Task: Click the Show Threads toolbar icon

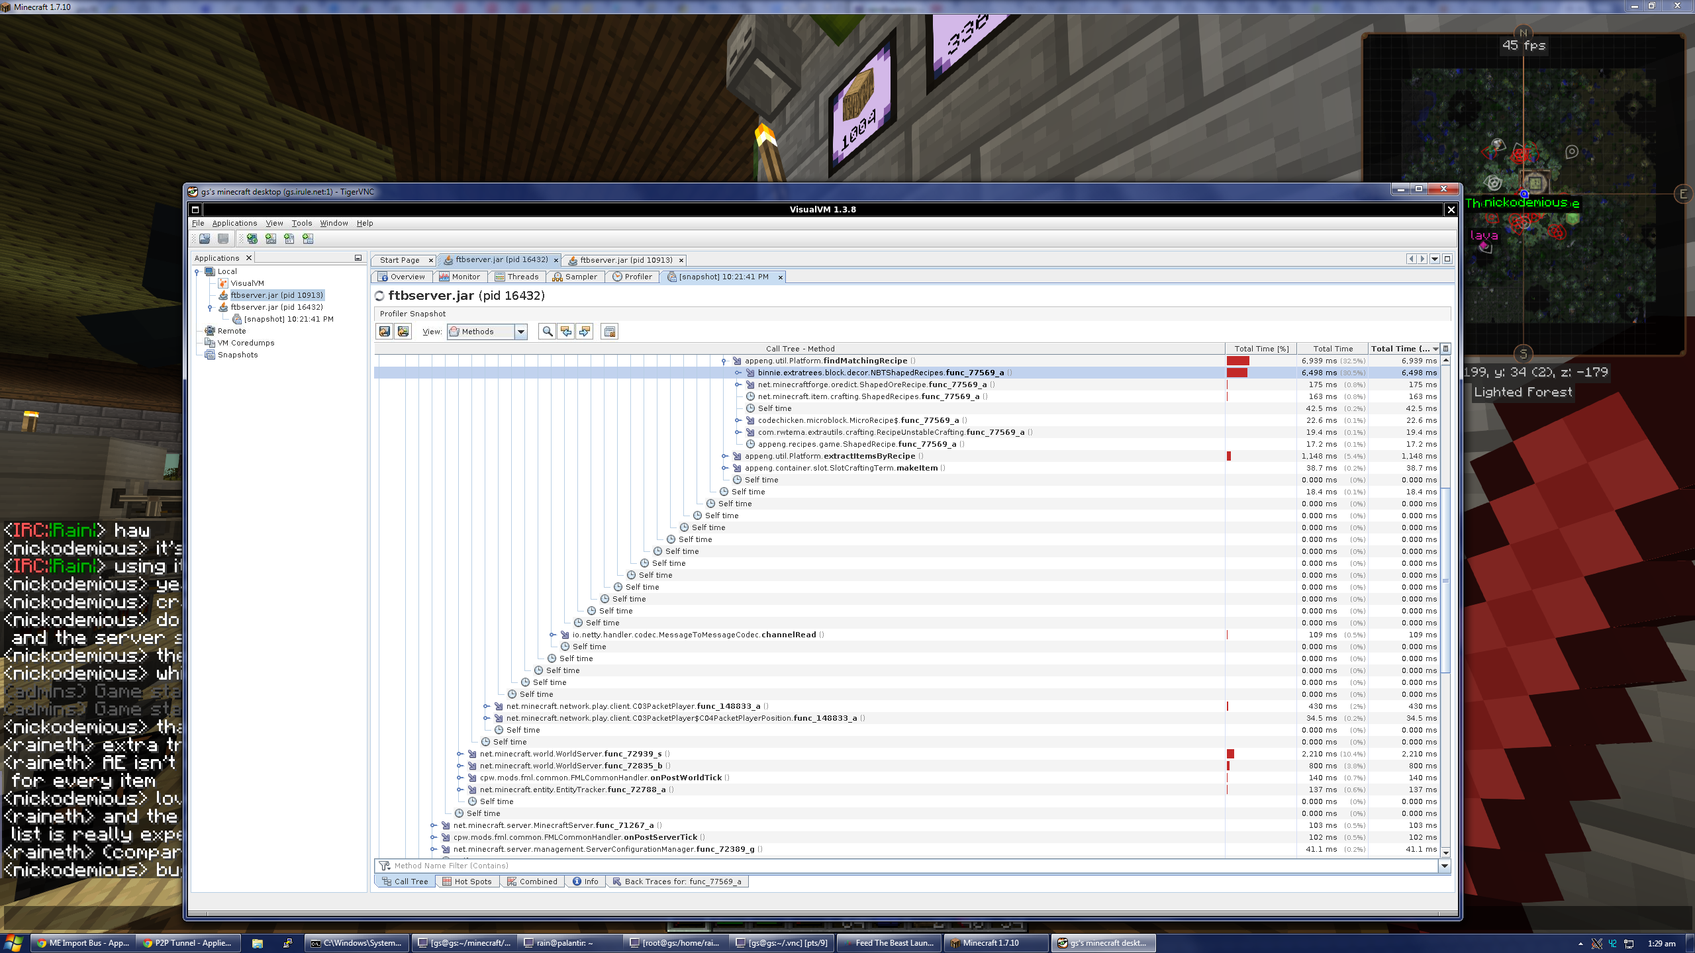Action: click(x=610, y=332)
